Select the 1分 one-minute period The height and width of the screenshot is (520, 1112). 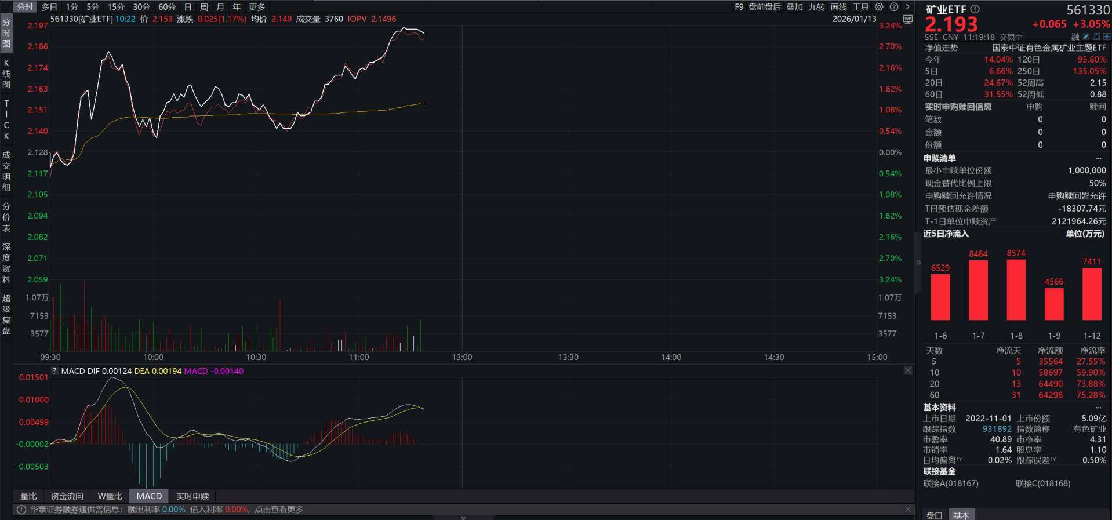tap(72, 7)
